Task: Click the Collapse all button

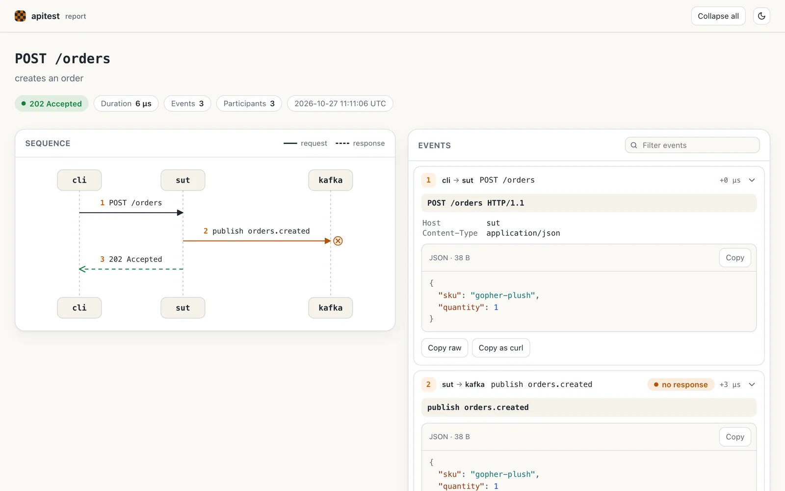Action: [718, 16]
